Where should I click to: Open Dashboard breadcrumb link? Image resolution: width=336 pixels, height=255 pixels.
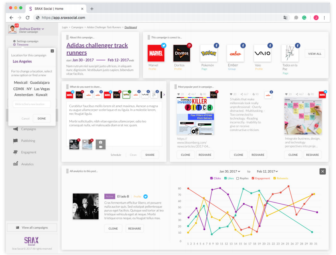pos(131,27)
